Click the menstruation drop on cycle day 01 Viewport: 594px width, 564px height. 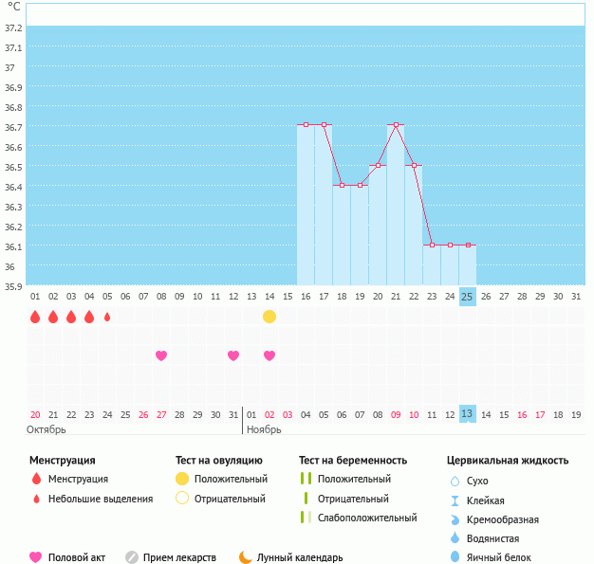tap(35, 317)
